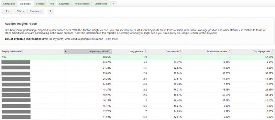Go to the Keywords tab

pos(64,4)
